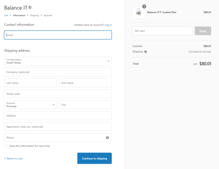The width and height of the screenshot is (219, 169).
Task: Click into the Gift card field
Action: tap(162, 31)
